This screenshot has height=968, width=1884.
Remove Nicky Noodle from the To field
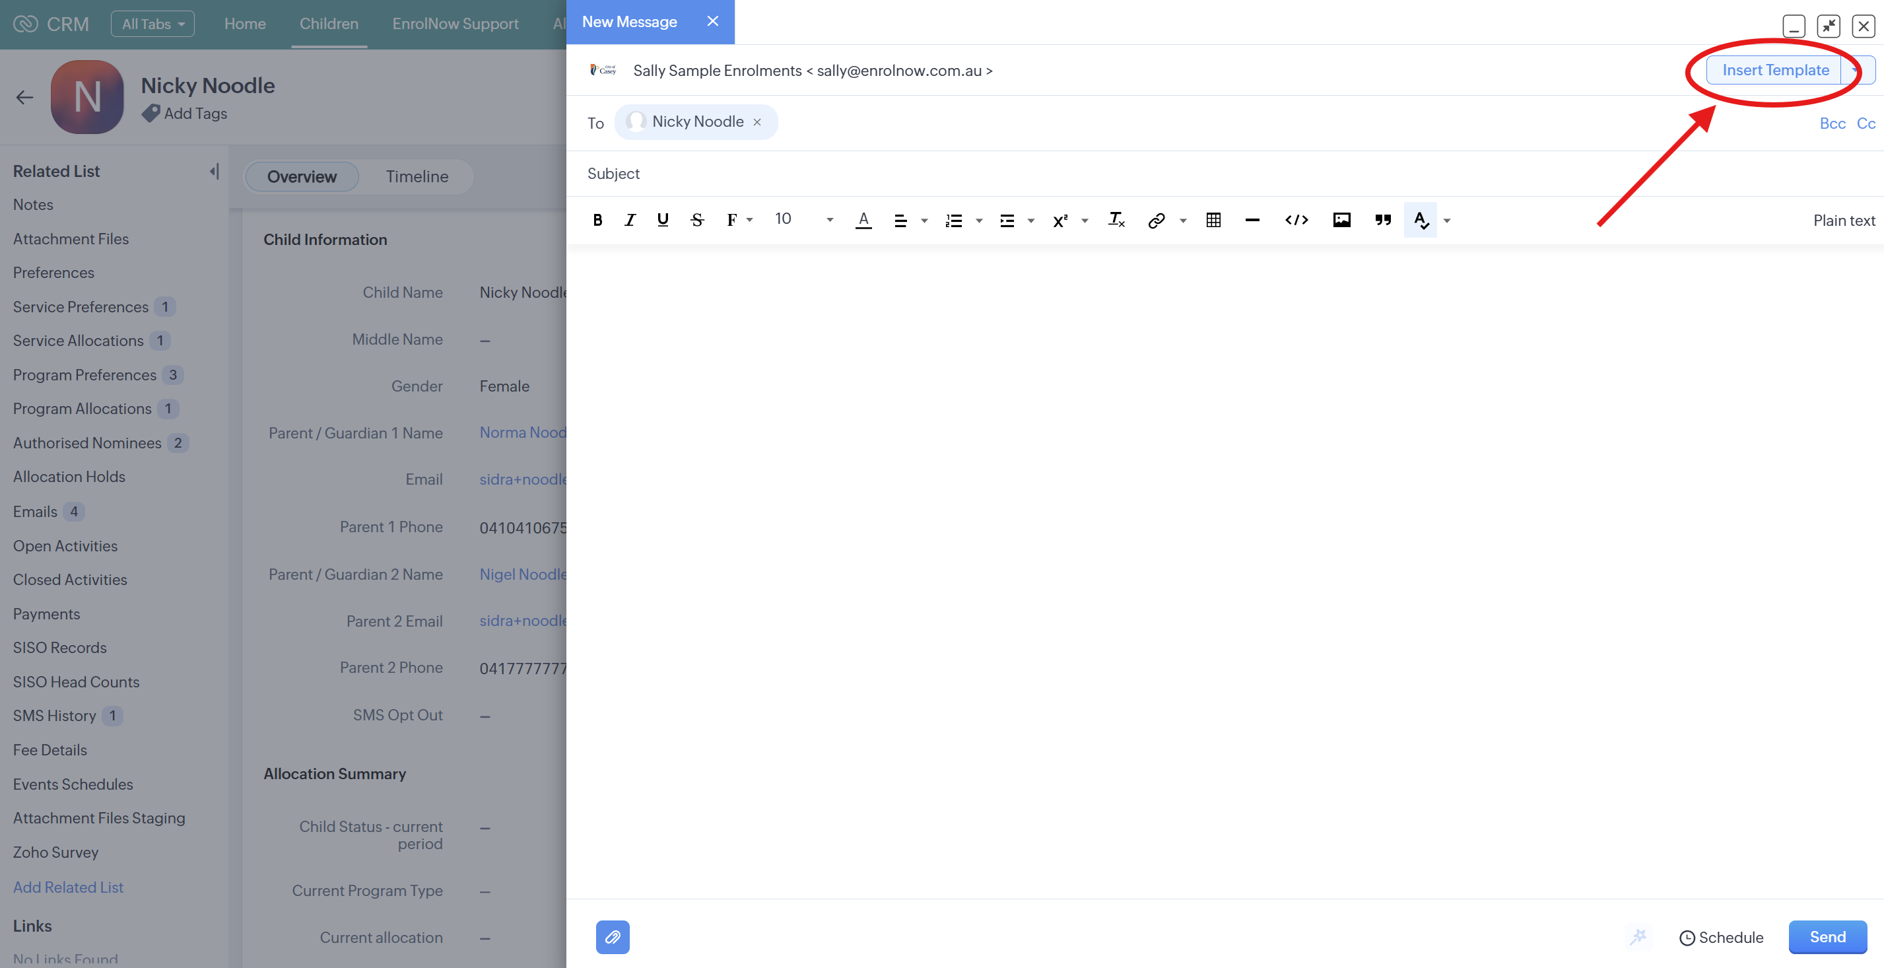click(757, 122)
